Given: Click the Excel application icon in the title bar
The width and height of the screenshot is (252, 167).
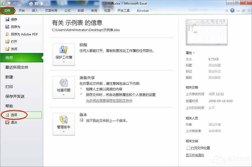Looking at the screenshot, I should click(x=3, y=3).
